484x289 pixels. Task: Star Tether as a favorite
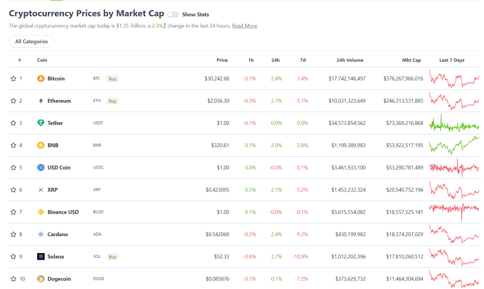(x=13, y=123)
